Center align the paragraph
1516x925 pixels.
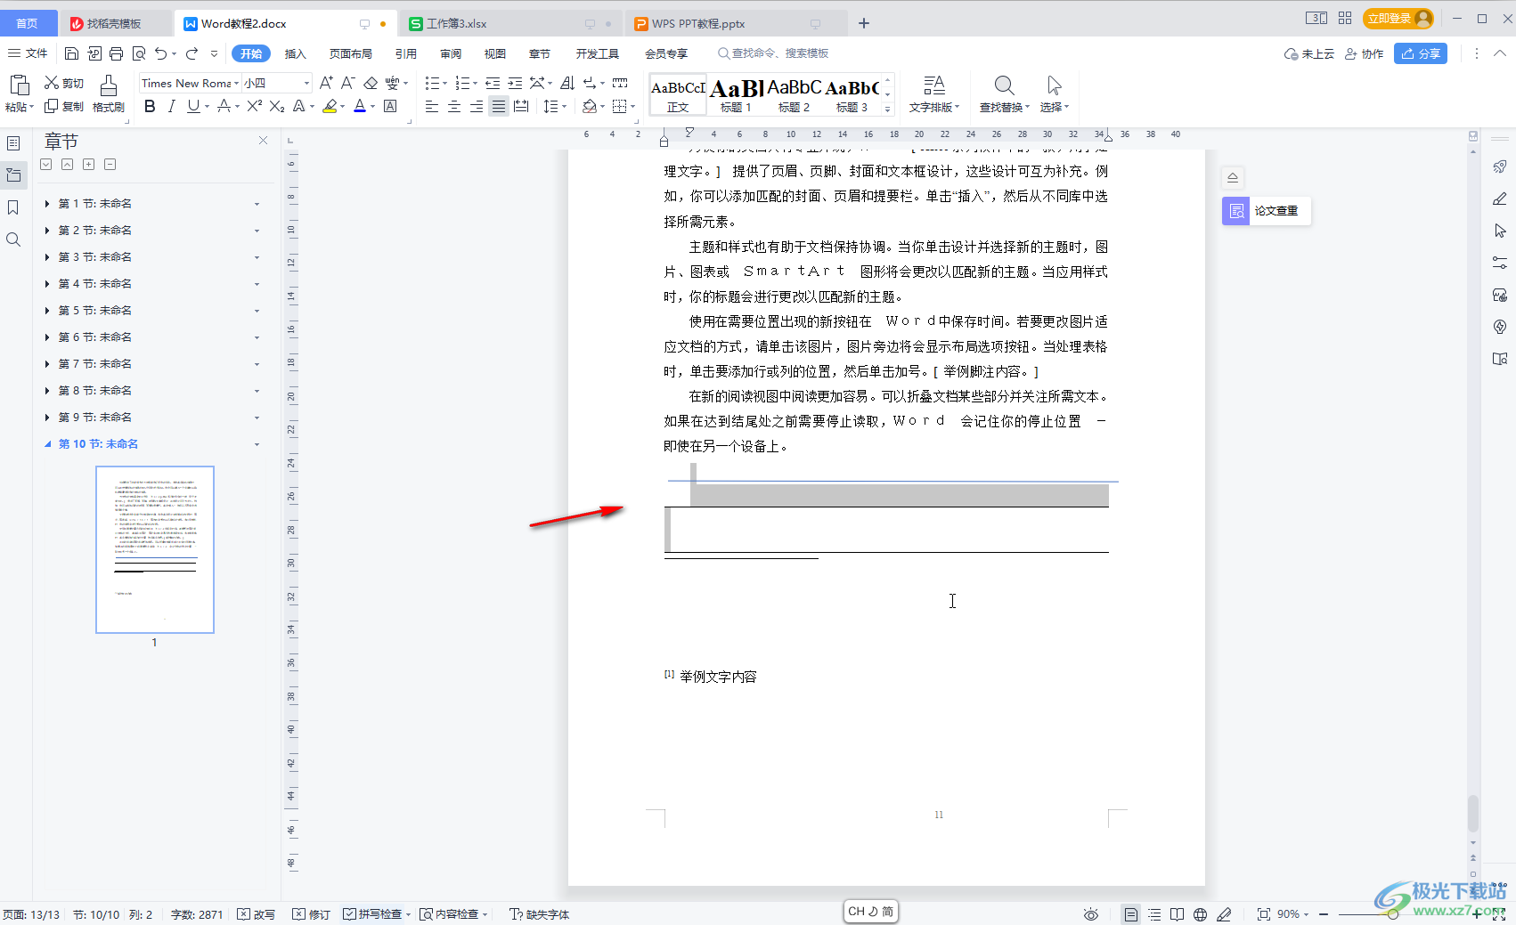click(x=454, y=107)
